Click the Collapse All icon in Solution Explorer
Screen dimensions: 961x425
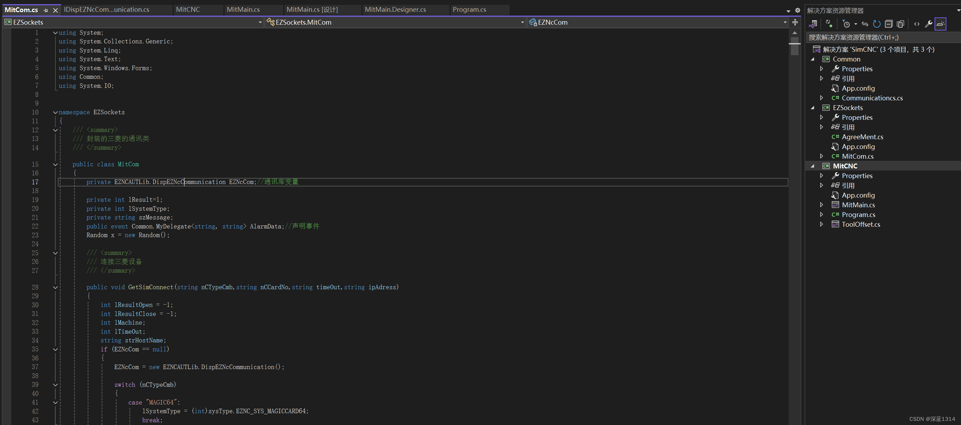tap(889, 24)
